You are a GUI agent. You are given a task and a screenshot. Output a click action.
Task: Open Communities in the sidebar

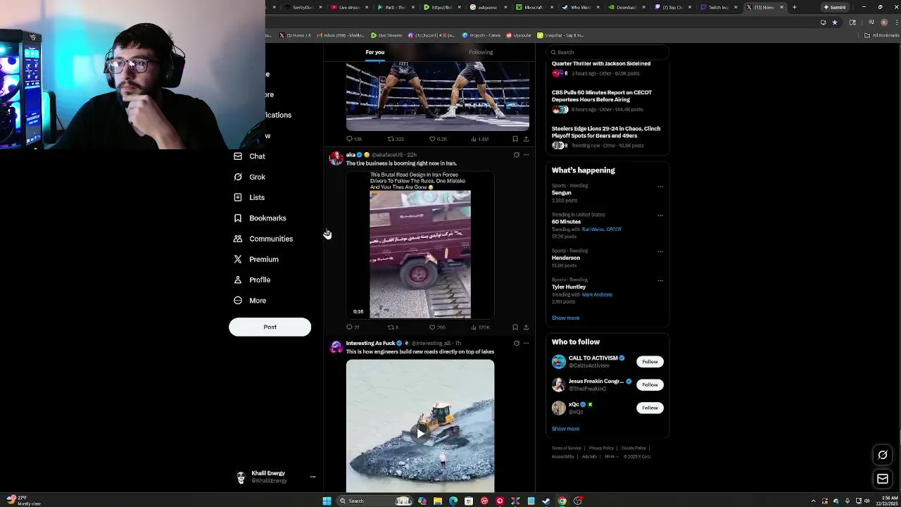263,239
